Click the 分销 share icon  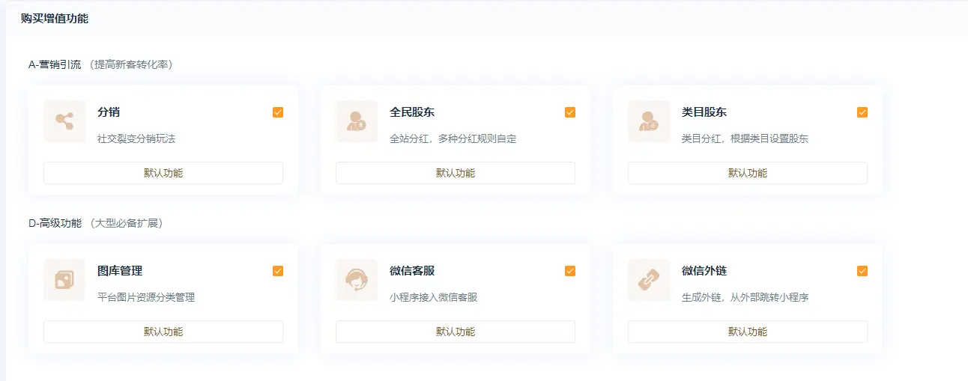(64, 121)
